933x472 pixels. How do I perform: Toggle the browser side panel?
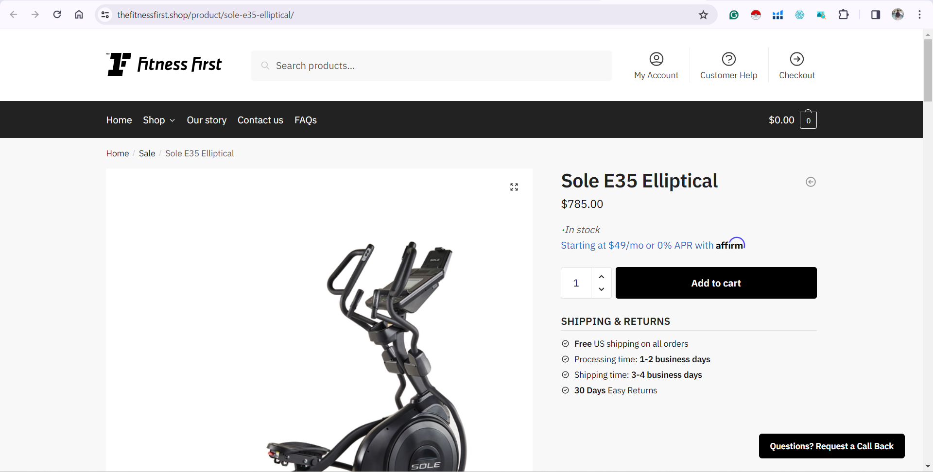[876, 15]
